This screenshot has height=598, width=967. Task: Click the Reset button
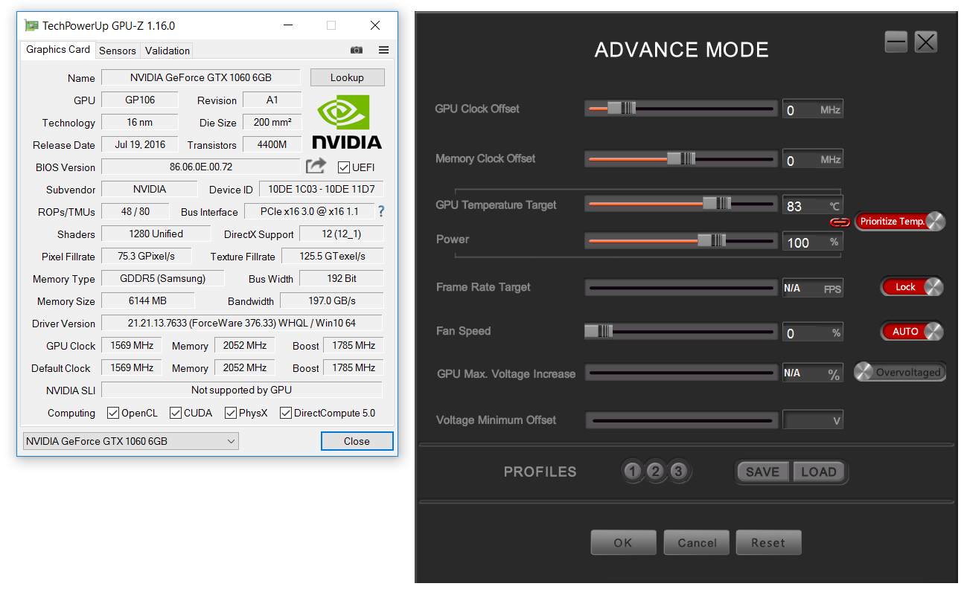pyautogui.click(x=768, y=542)
